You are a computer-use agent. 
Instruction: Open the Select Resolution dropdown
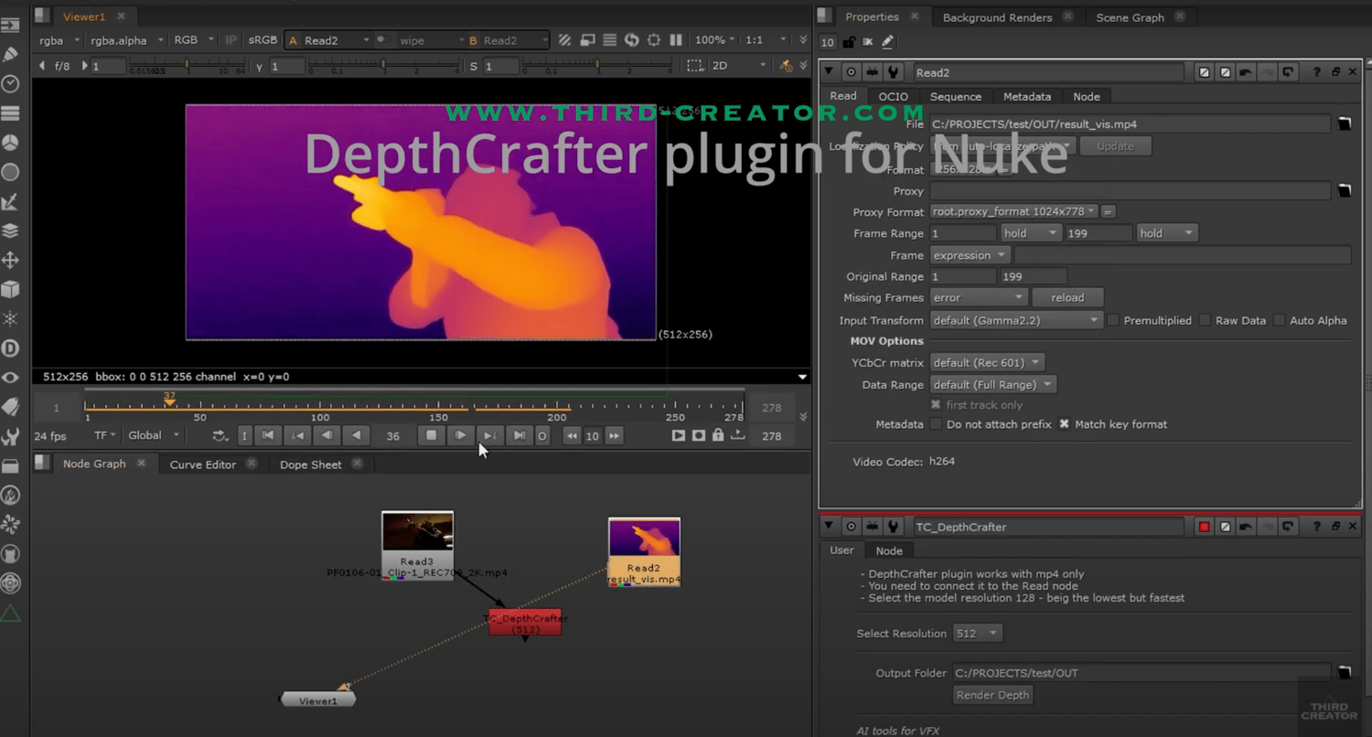point(977,634)
